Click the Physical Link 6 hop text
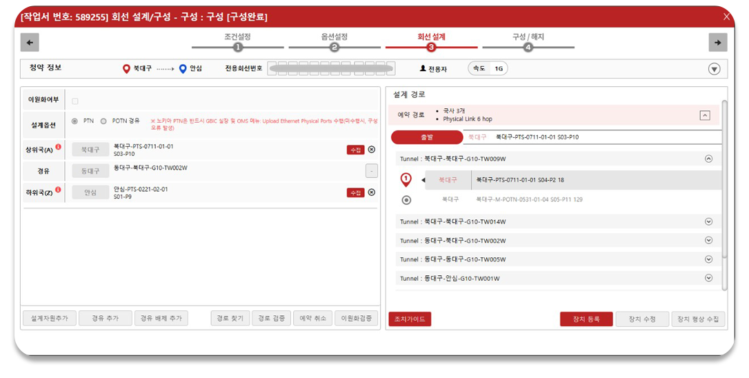The image size is (749, 378). 467,119
